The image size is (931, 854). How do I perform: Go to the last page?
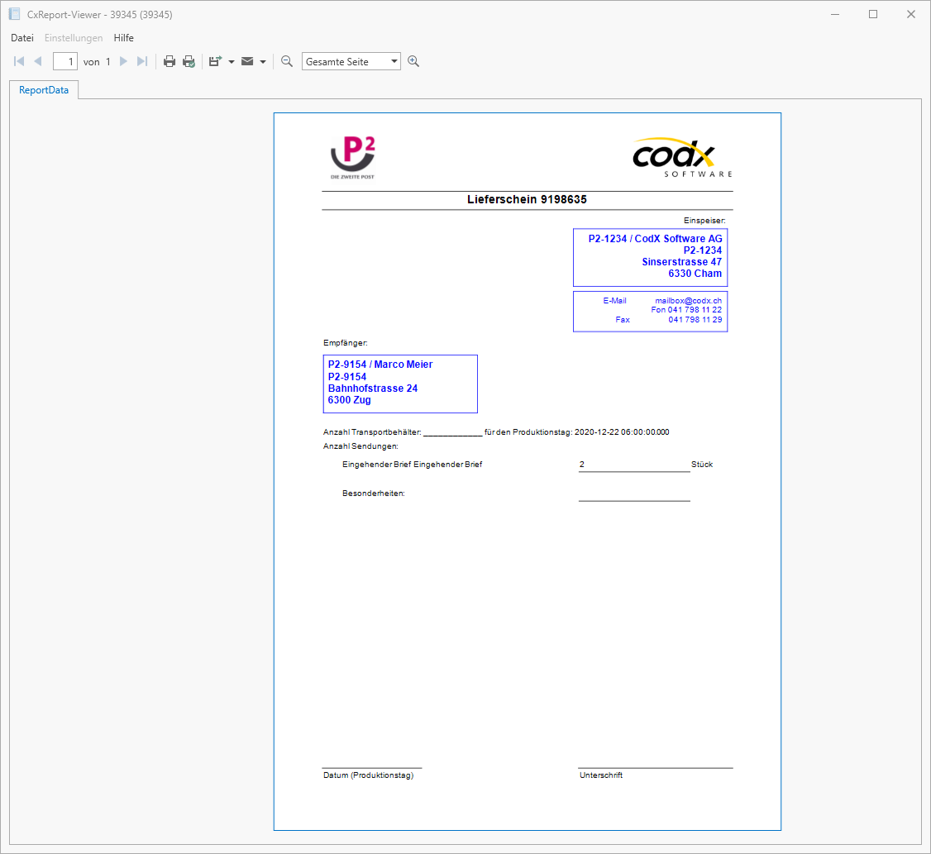click(141, 60)
